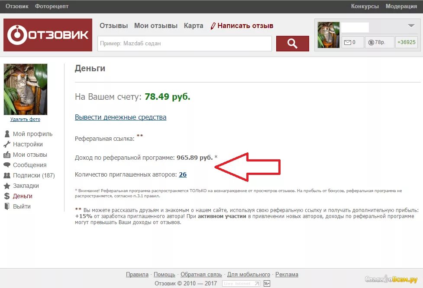Select Деньги dollar-sign item
423x288 pixels.
tap(18, 196)
